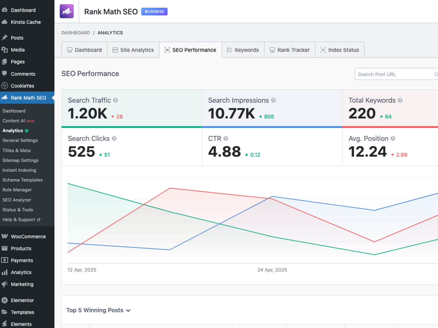Click the Avg. Position help icon
The image size is (438, 328).
pos(393,138)
